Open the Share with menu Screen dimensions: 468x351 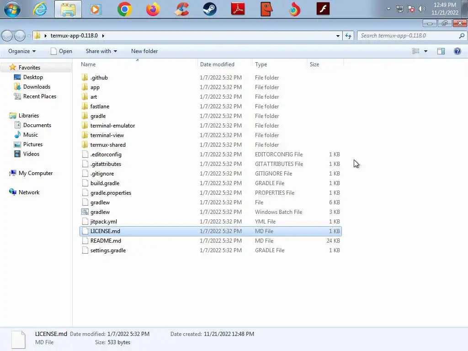click(x=101, y=51)
